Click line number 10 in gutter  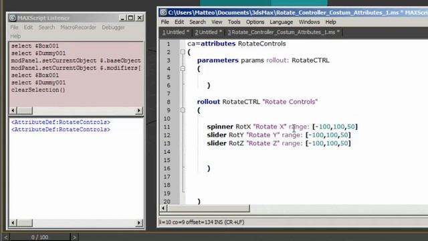[x=167, y=118]
